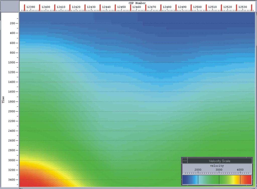Select CDP label 12420

click(x=76, y=7)
